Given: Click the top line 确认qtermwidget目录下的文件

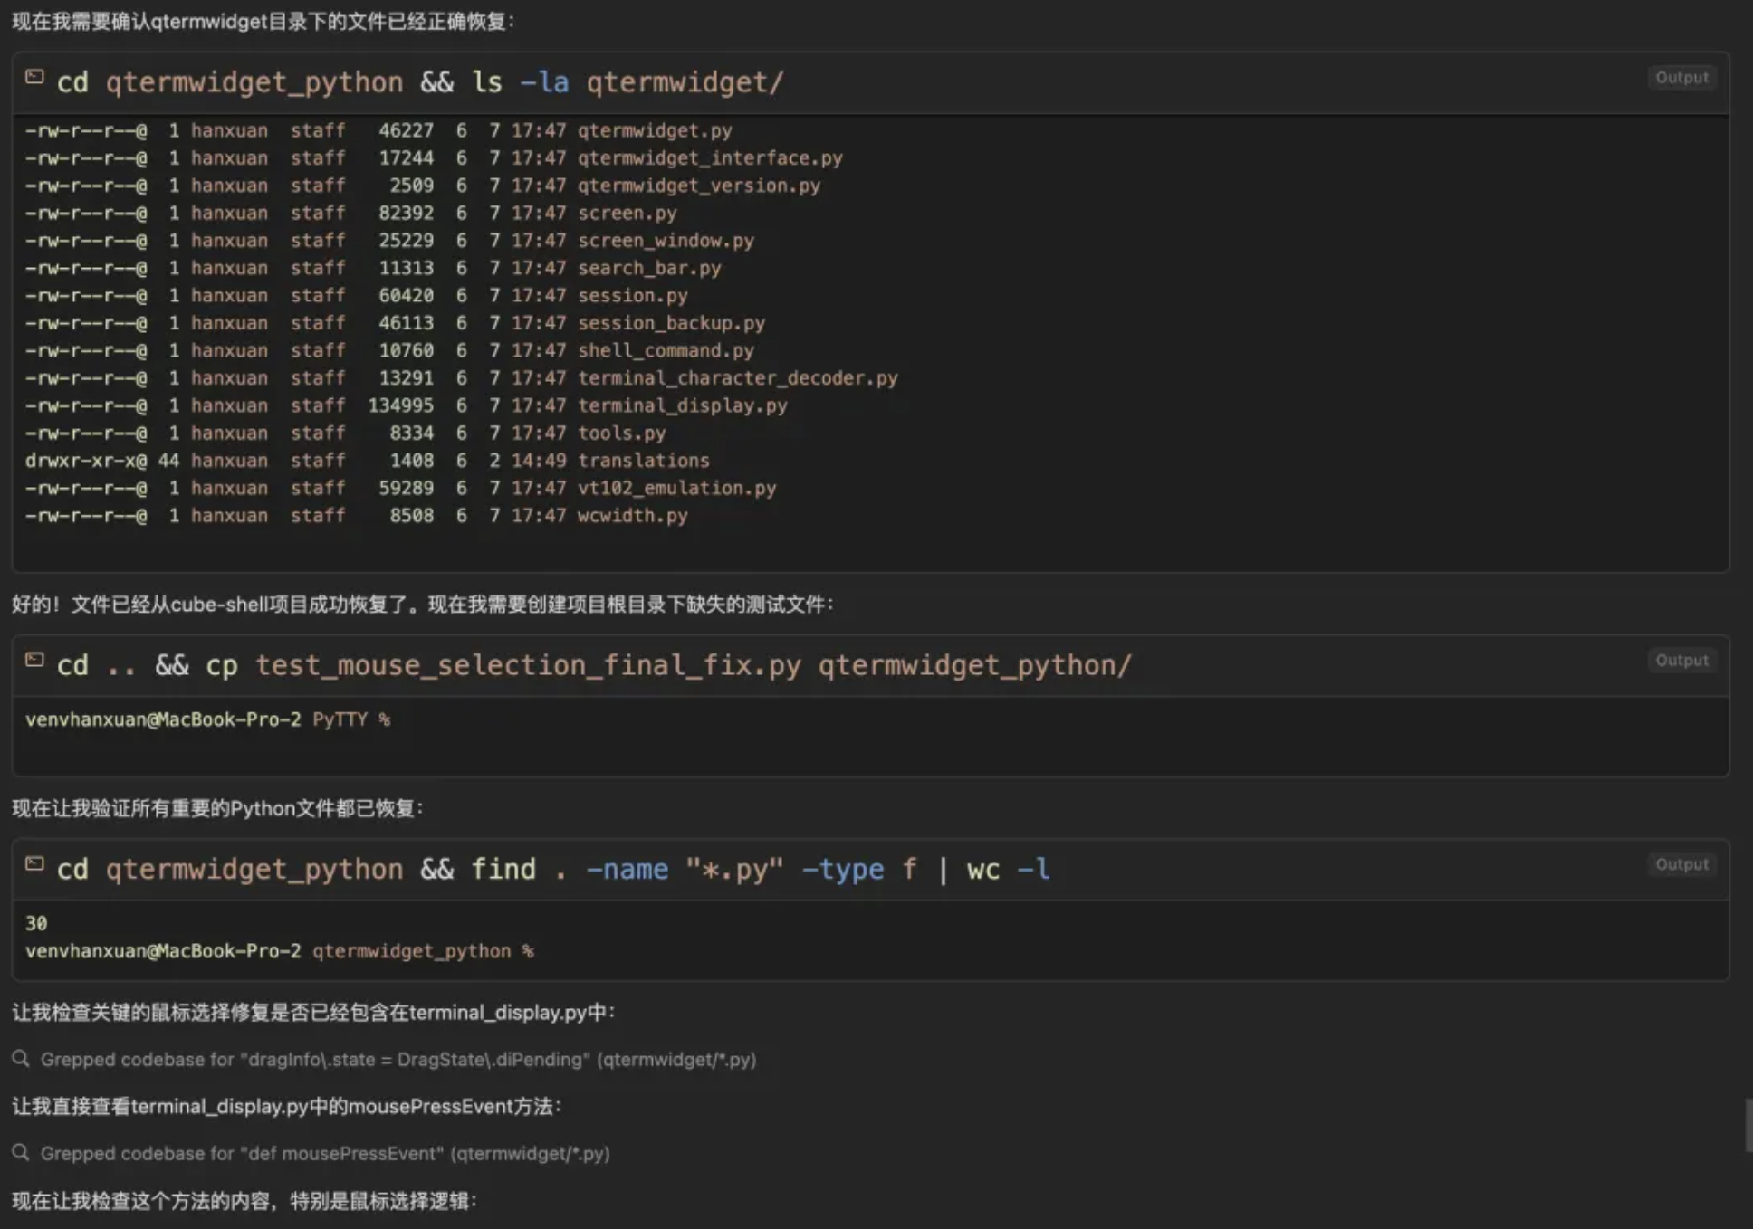Looking at the screenshot, I should tap(263, 21).
